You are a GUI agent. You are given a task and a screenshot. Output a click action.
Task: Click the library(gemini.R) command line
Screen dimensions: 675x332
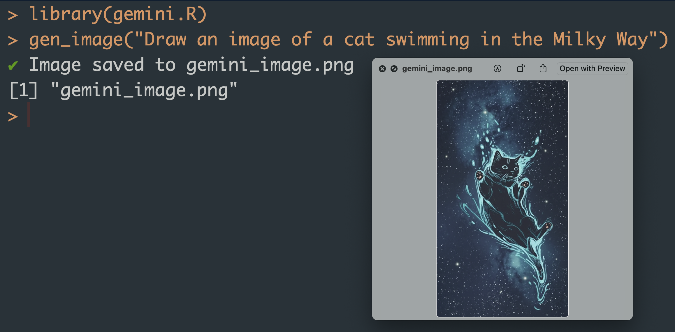(118, 14)
